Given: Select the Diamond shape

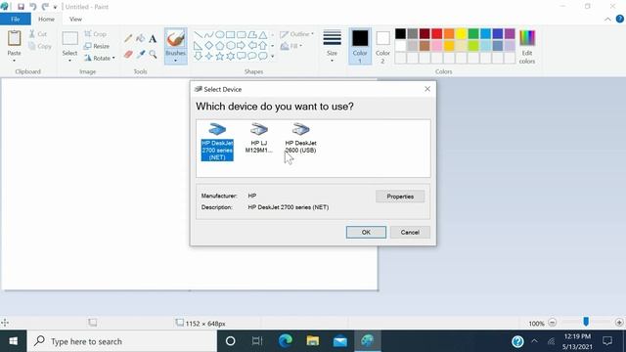Looking at the screenshot, I should coord(208,46).
